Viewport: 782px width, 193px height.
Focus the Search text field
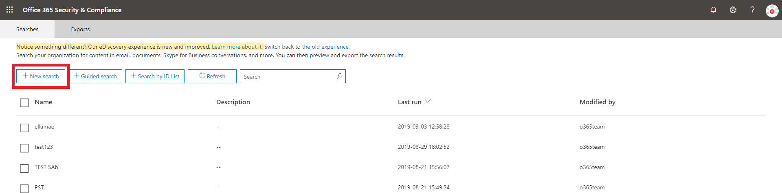click(287, 77)
